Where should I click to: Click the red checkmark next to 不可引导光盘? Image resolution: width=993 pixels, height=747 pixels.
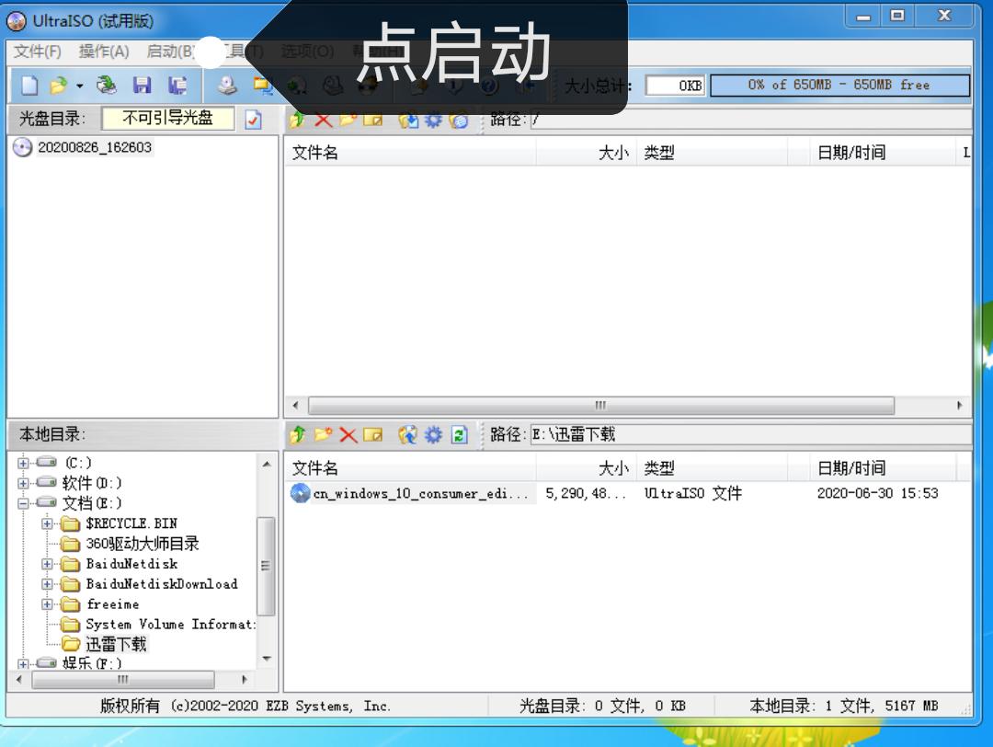(x=254, y=120)
